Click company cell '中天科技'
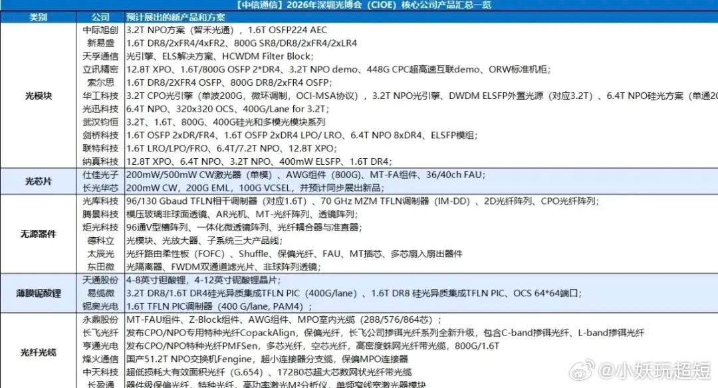 click(x=100, y=373)
